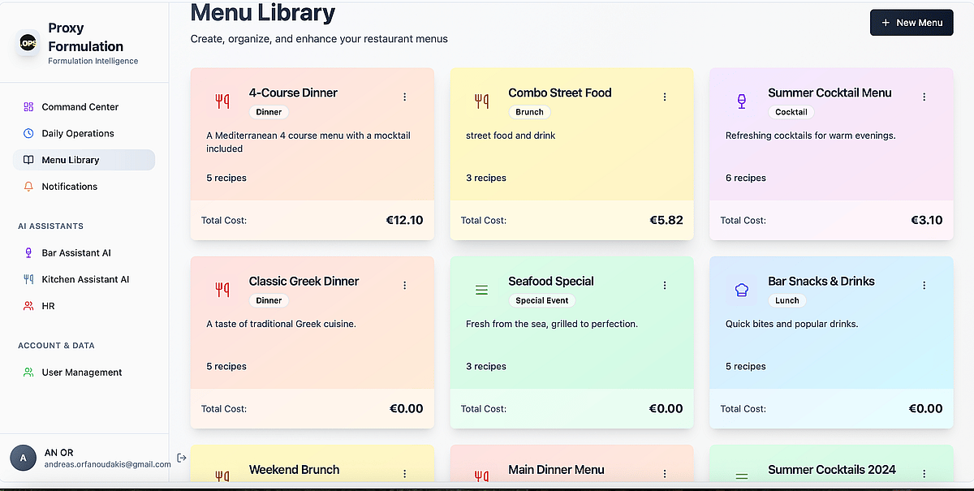Open kebab menu on Bar Snacks & Drinks

coord(924,285)
